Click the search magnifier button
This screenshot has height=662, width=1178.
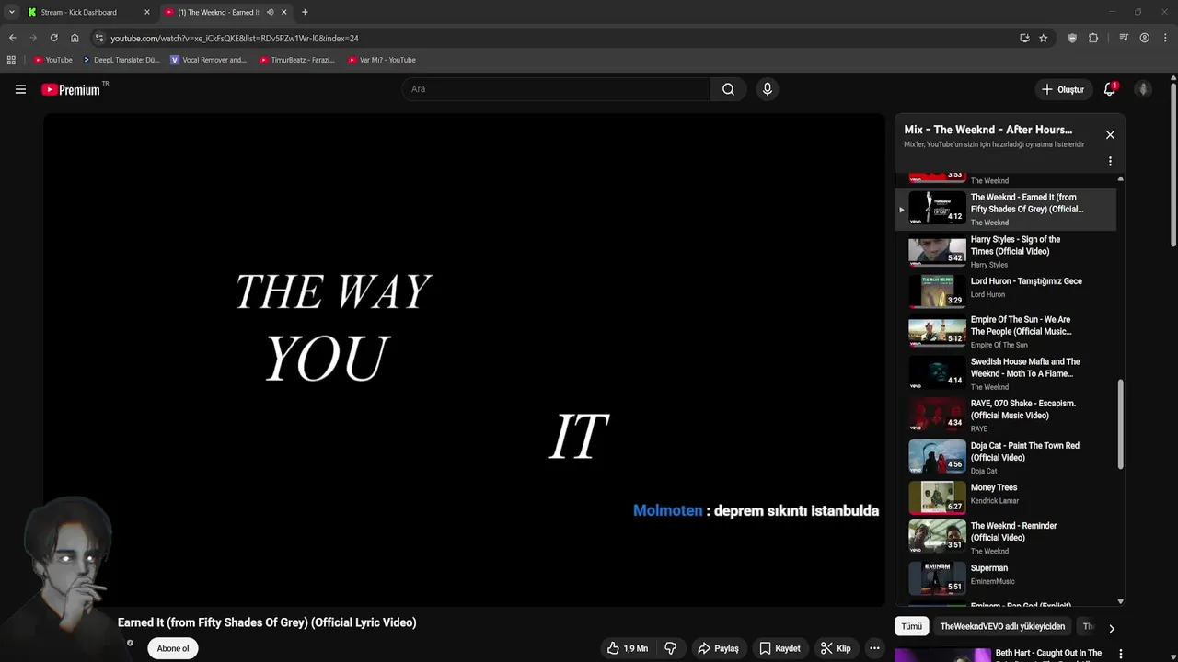coord(728,89)
